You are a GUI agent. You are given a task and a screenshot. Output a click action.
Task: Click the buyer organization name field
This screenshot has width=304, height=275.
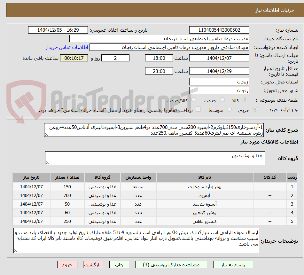pyautogui.click(x=159, y=39)
